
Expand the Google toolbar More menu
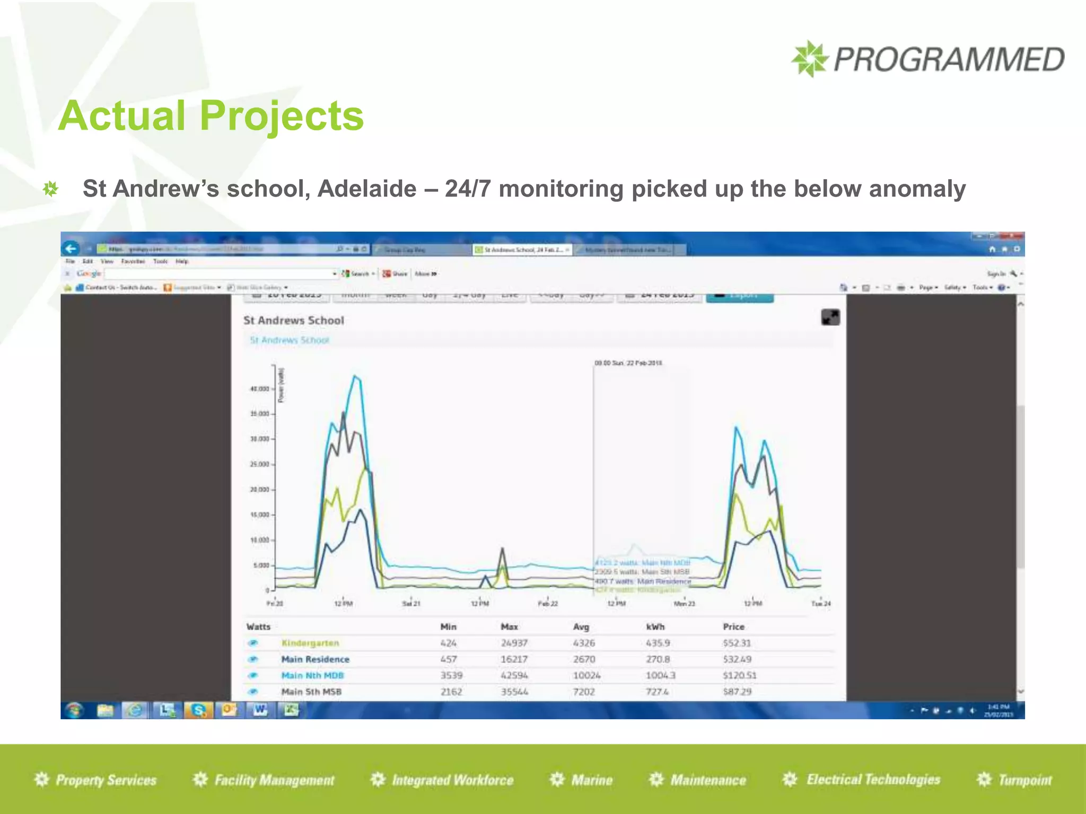coord(425,274)
